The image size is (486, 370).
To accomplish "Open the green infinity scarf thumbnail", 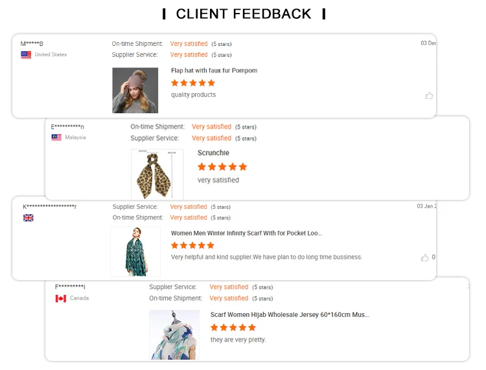I will pos(135,252).
